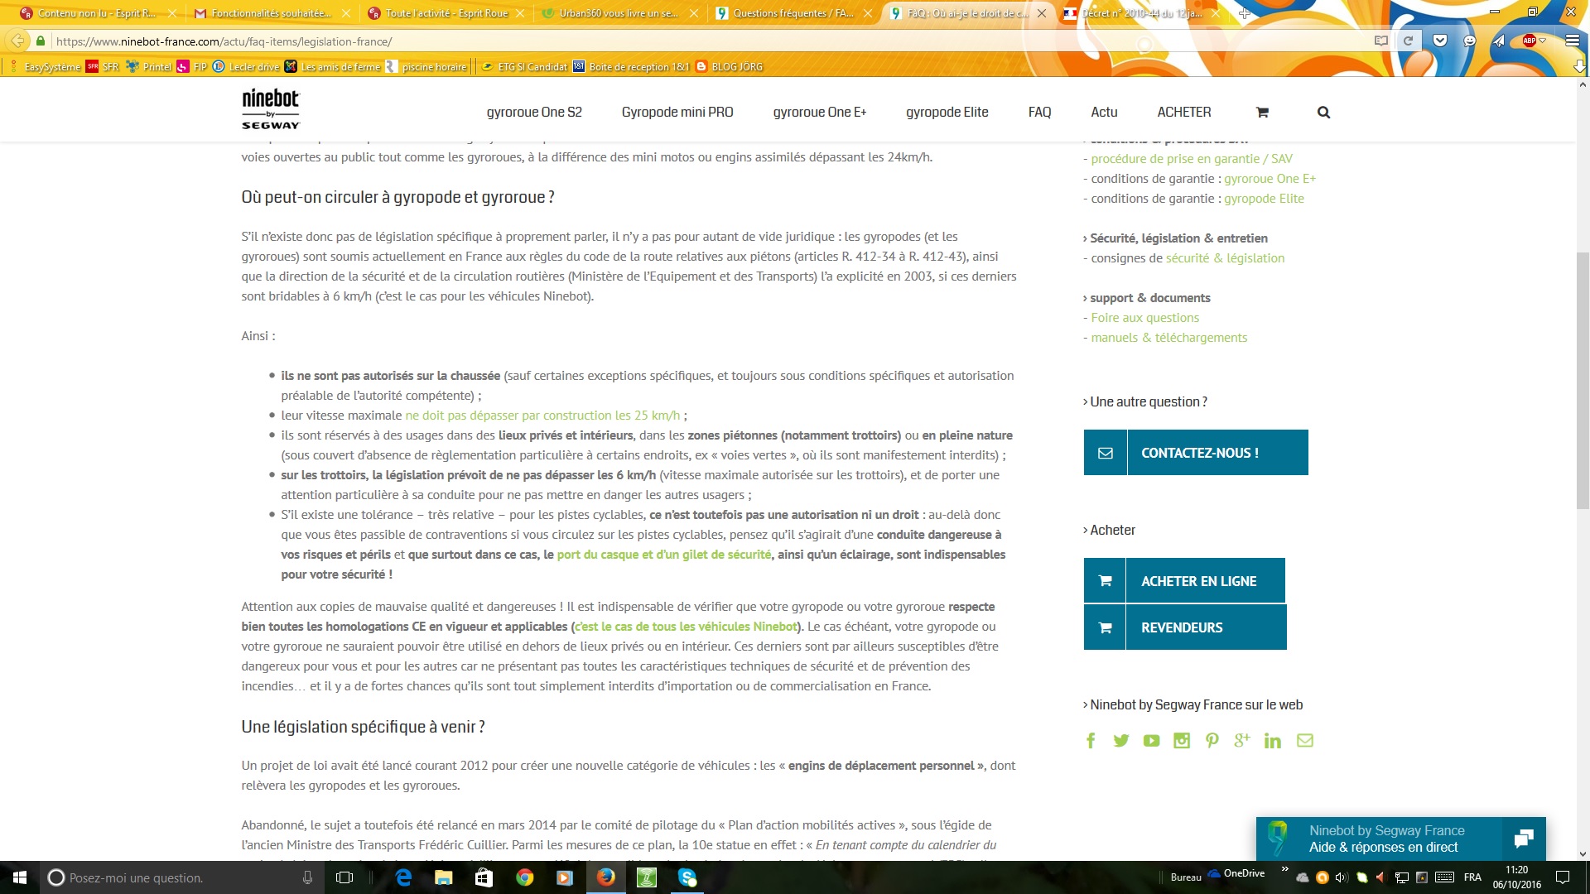Open the site search magnifier icon
Screen dimensions: 1590x894
[1323, 113]
